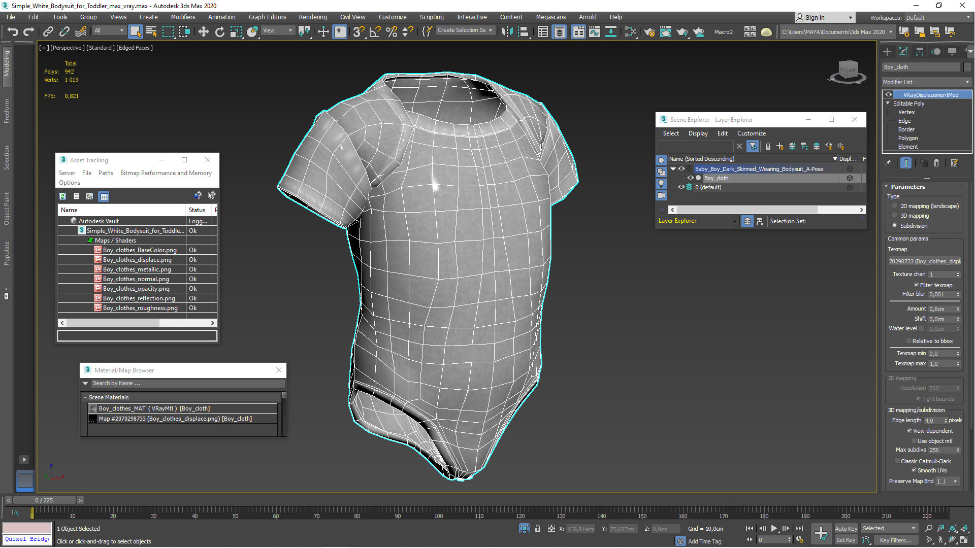
Task: Toggle visibility eye of 0 (default) layer
Action: tap(681, 187)
